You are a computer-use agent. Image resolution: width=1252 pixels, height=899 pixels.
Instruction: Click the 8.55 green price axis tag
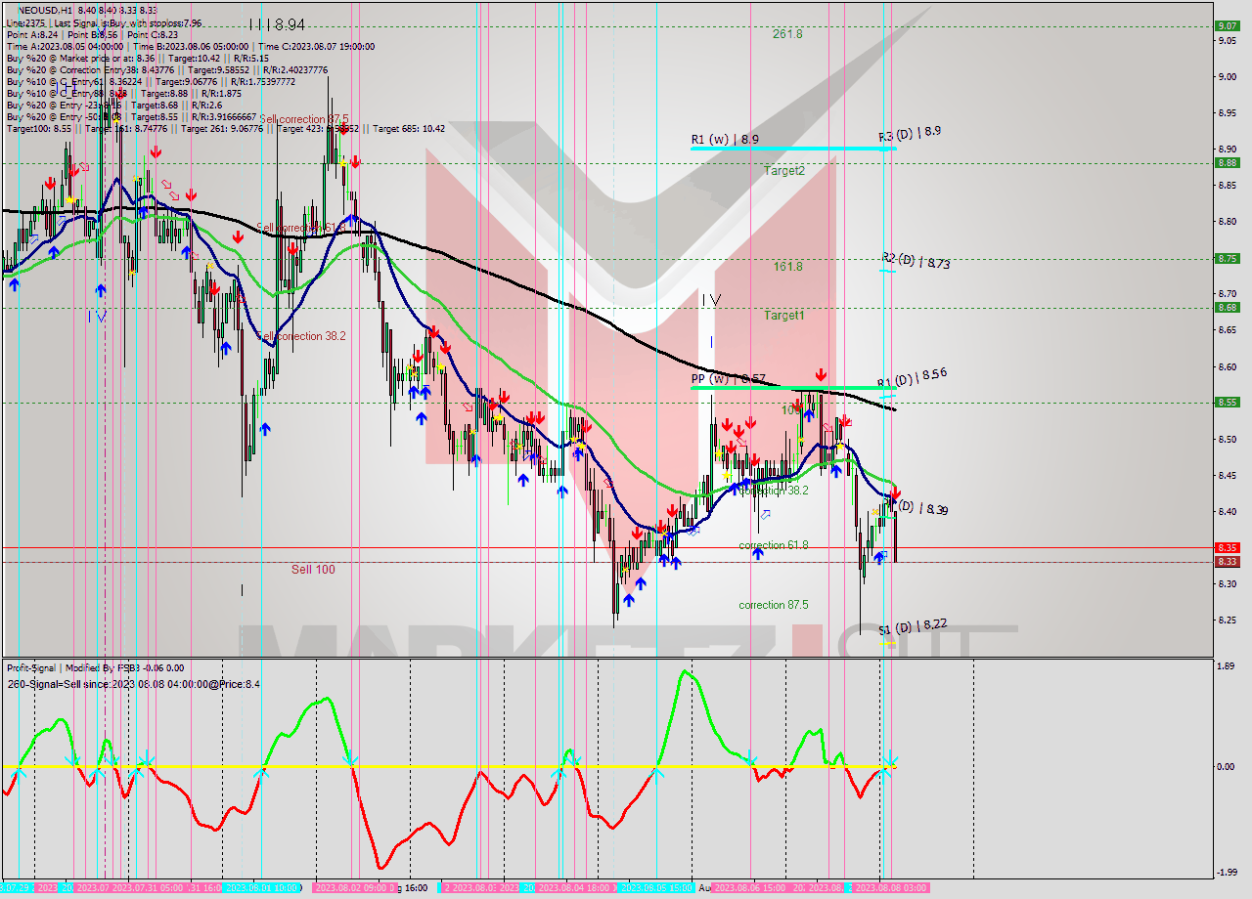(x=1227, y=402)
